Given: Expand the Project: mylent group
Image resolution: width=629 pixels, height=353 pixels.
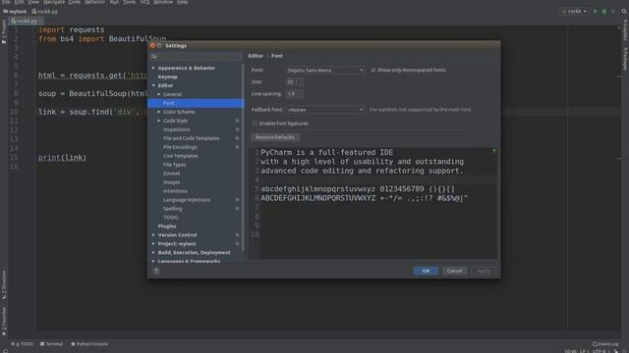Looking at the screenshot, I should 153,244.
